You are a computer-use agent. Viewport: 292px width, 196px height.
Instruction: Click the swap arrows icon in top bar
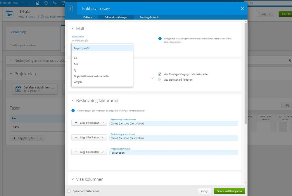[55, 3]
